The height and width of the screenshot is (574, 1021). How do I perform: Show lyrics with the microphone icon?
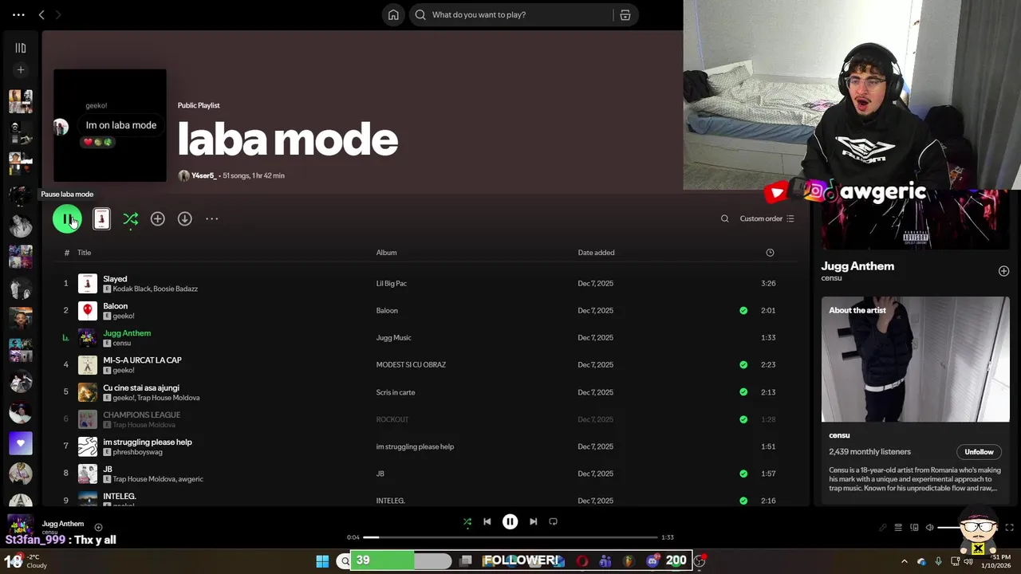(882, 528)
